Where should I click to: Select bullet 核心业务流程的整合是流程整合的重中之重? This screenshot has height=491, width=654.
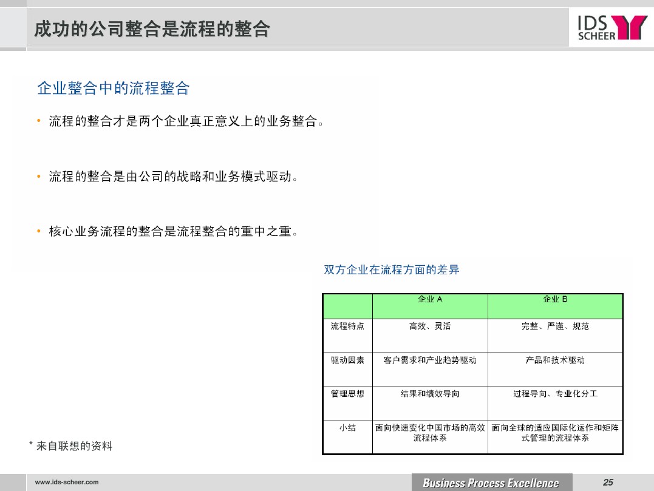pyautogui.click(x=173, y=231)
